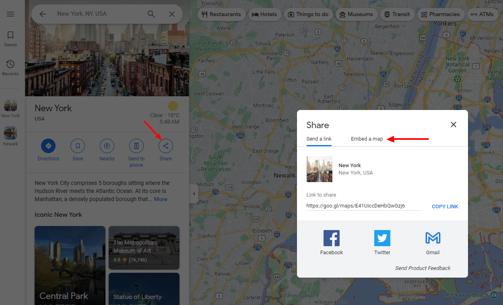Viewport: 503px width, 305px height.
Task: Open Send Product Feedback link
Action: 423,268
